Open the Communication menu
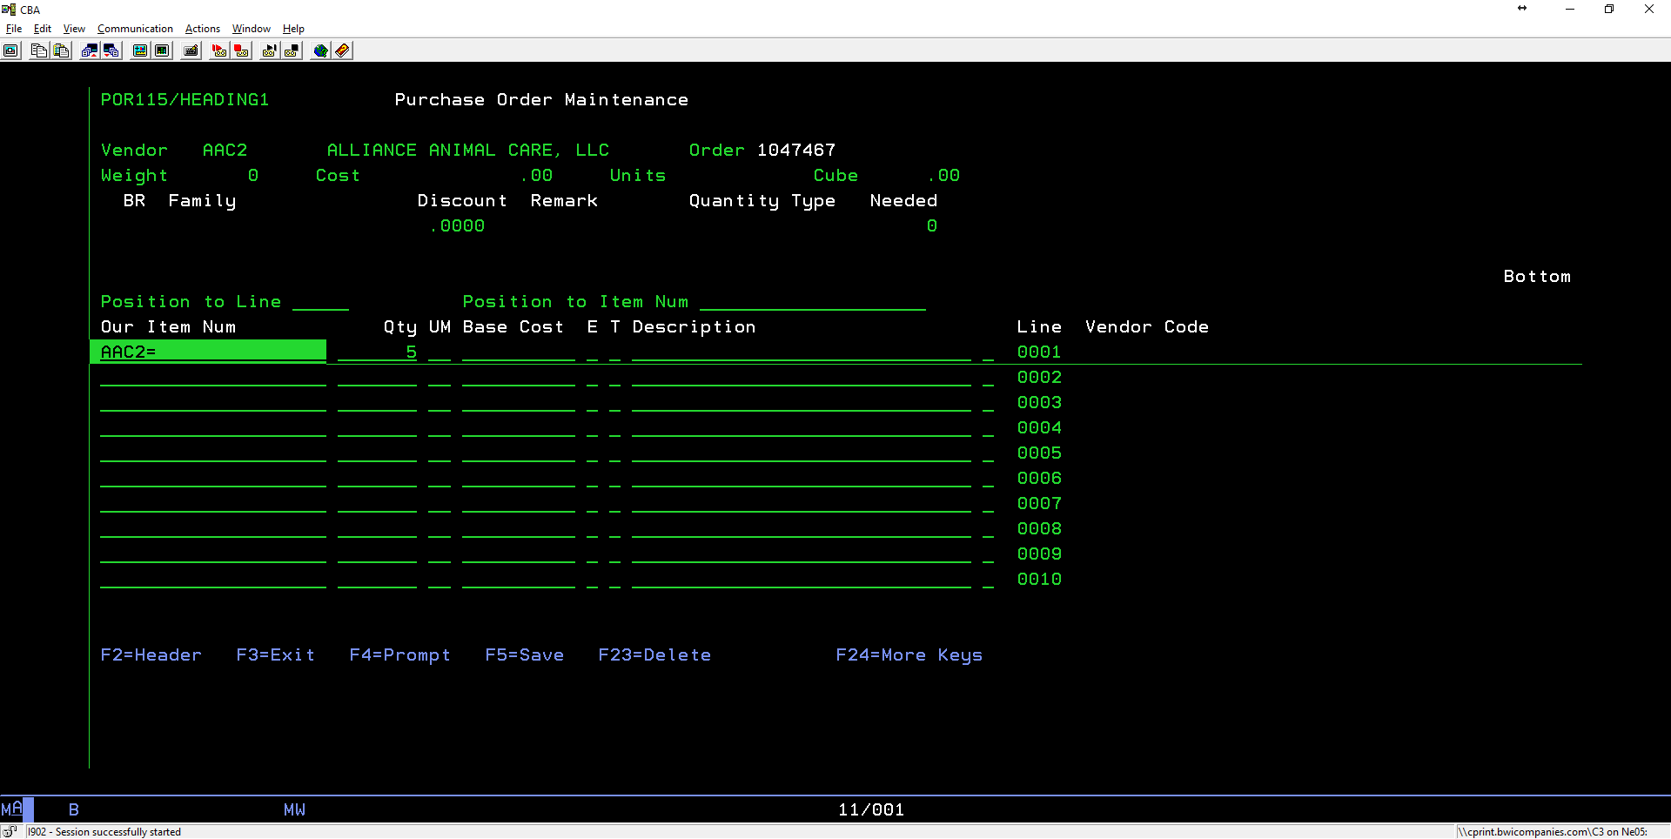Viewport: 1671px width, 839px height. pos(135,29)
